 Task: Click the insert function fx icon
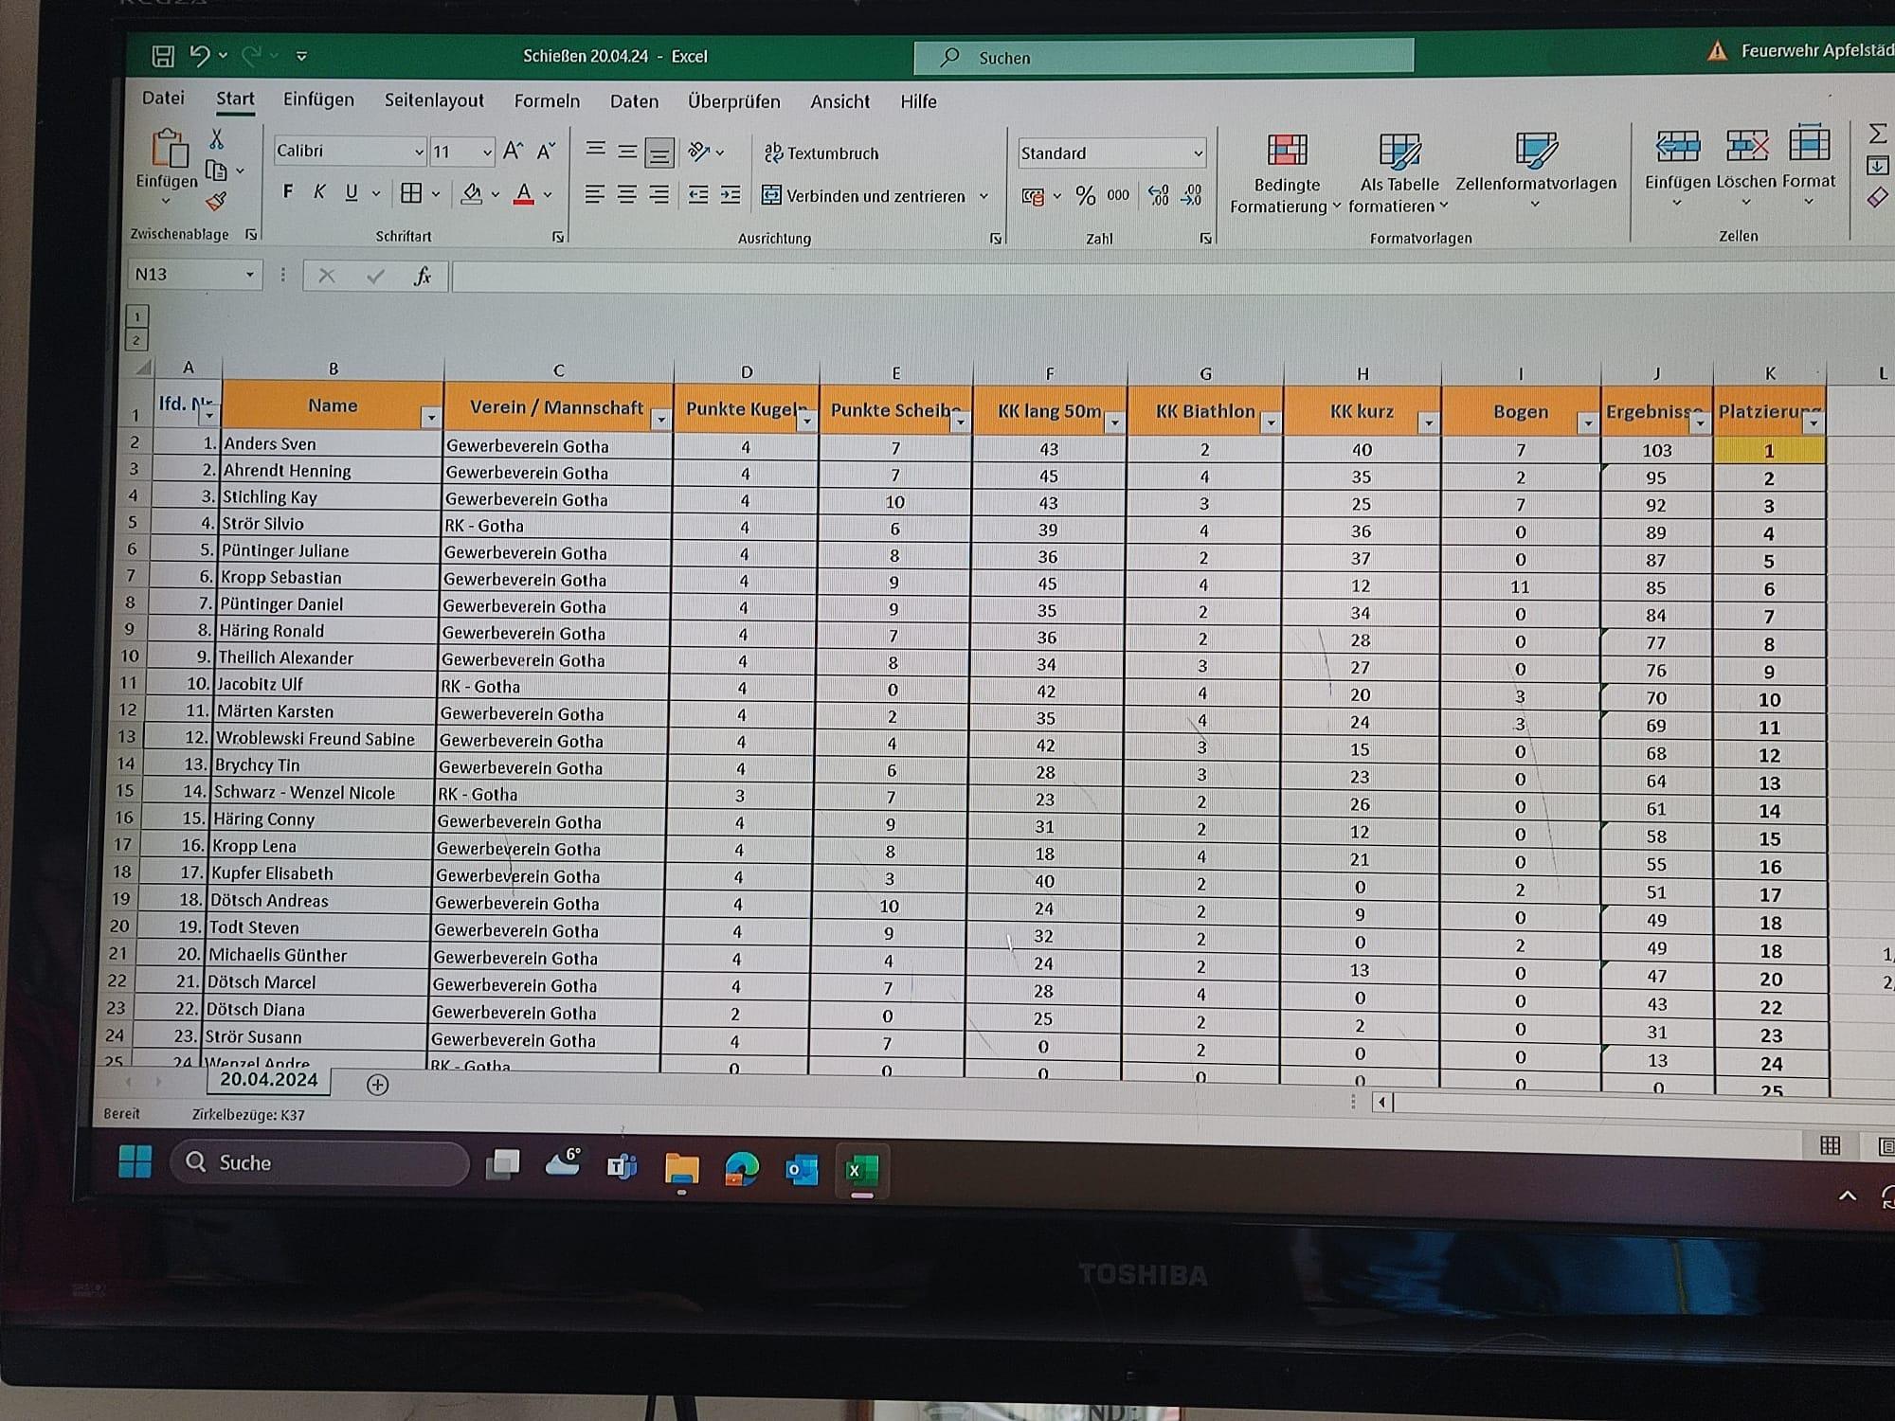point(423,276)
